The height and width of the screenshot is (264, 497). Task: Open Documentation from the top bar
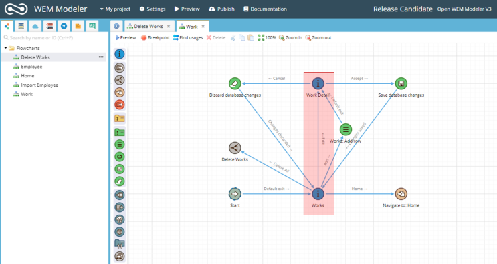[266, 9]
